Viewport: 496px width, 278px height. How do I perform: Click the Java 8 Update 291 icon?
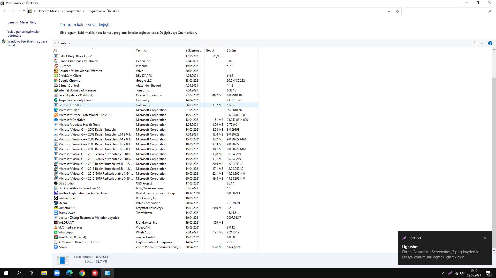click(56, 95)
